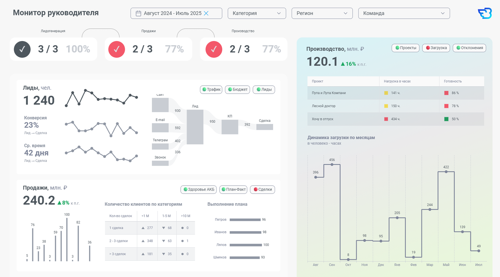
Task: Select the Лесной доктор project row
Action: pos(396,106)
